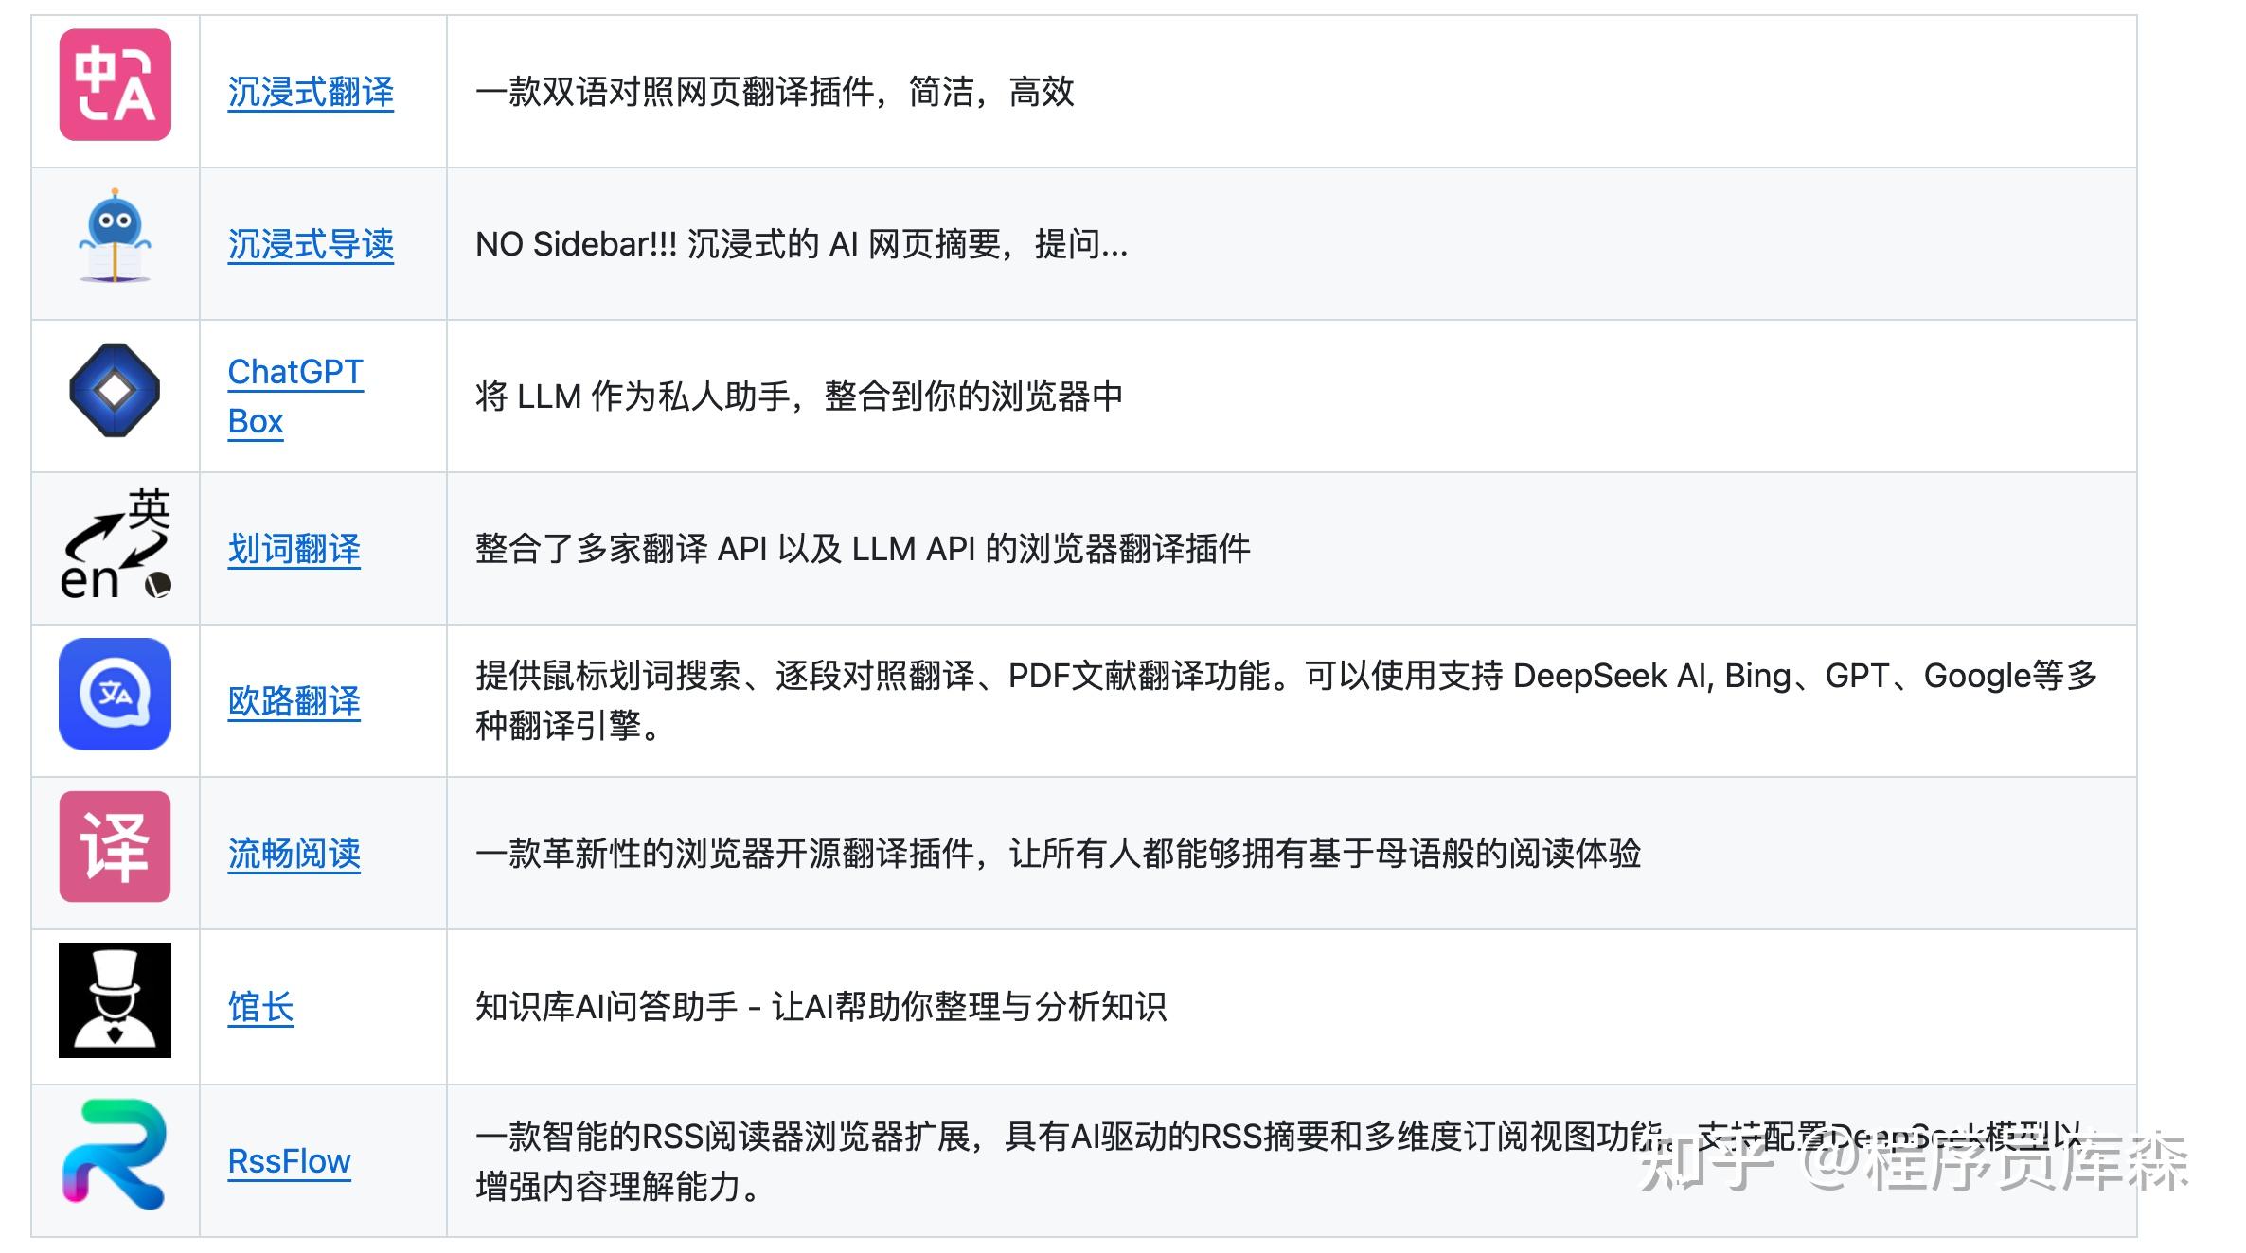Viewport: 2246px width, 1253px height.
Task: Click the blue robot 沉浸式导读 icon
Action: 115,237
